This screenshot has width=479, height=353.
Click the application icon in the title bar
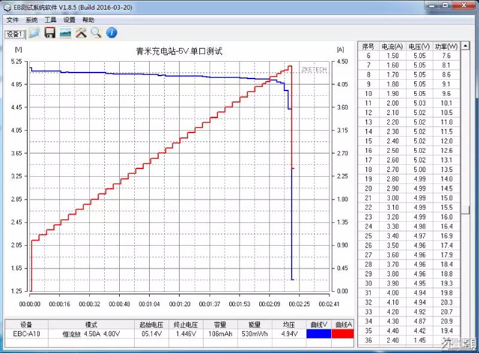[7, 8]
